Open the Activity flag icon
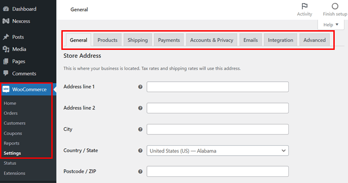Image resolution: width=348 pixels, height=183 pixels. [x=304, y=6]
